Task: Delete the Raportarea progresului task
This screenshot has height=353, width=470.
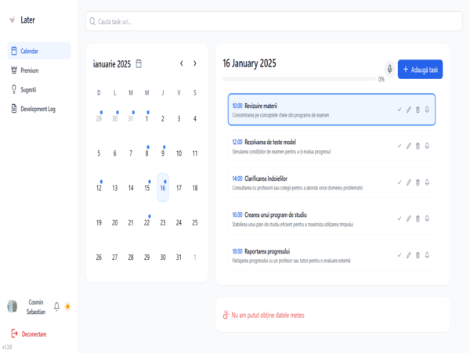Action: tap(418, 255)
